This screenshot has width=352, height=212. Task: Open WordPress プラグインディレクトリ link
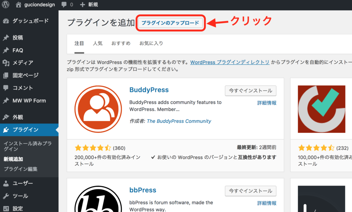tap(230, 62)
